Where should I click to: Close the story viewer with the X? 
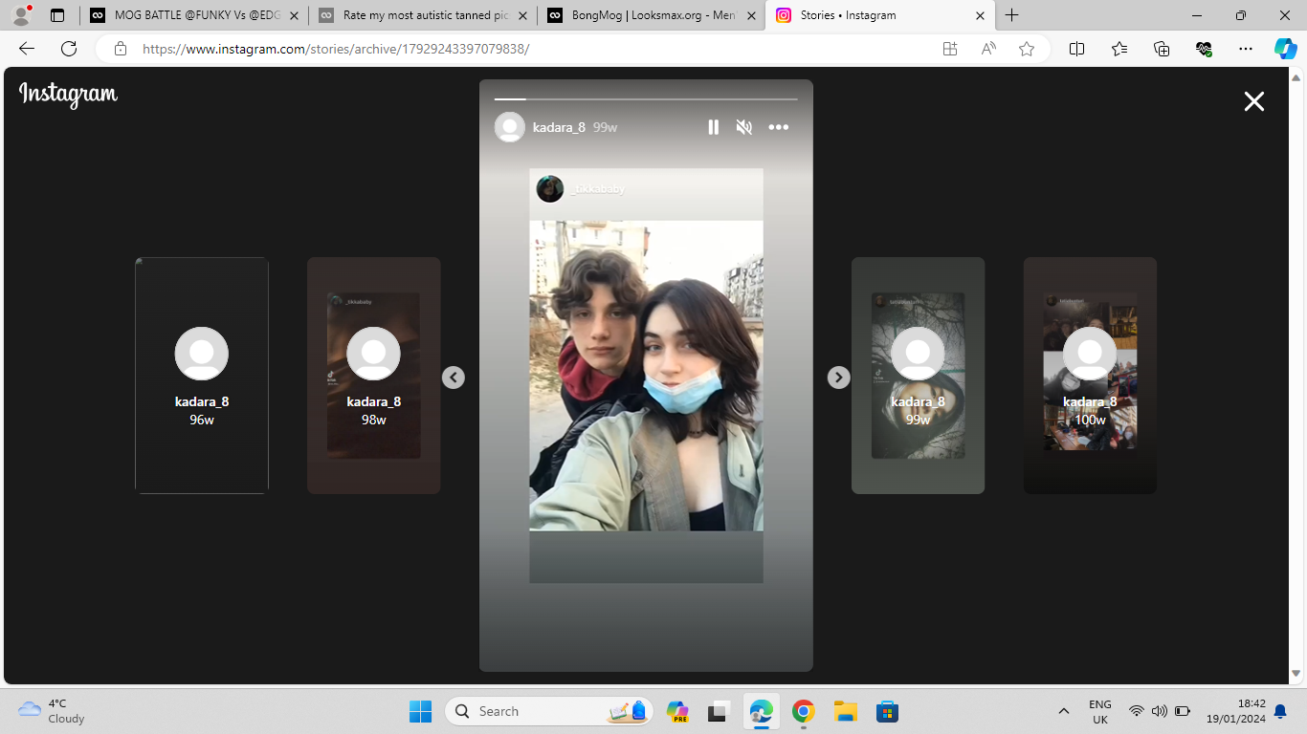(x=1254, y=101)
